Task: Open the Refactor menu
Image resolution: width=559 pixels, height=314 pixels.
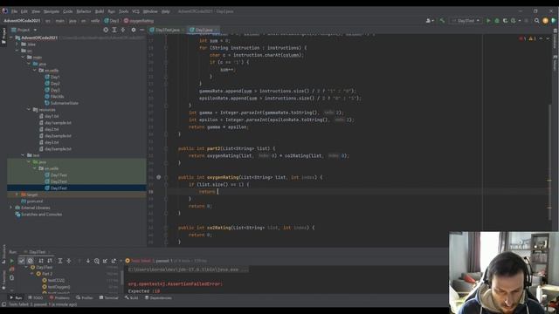Action: click(x=84, y=11)
